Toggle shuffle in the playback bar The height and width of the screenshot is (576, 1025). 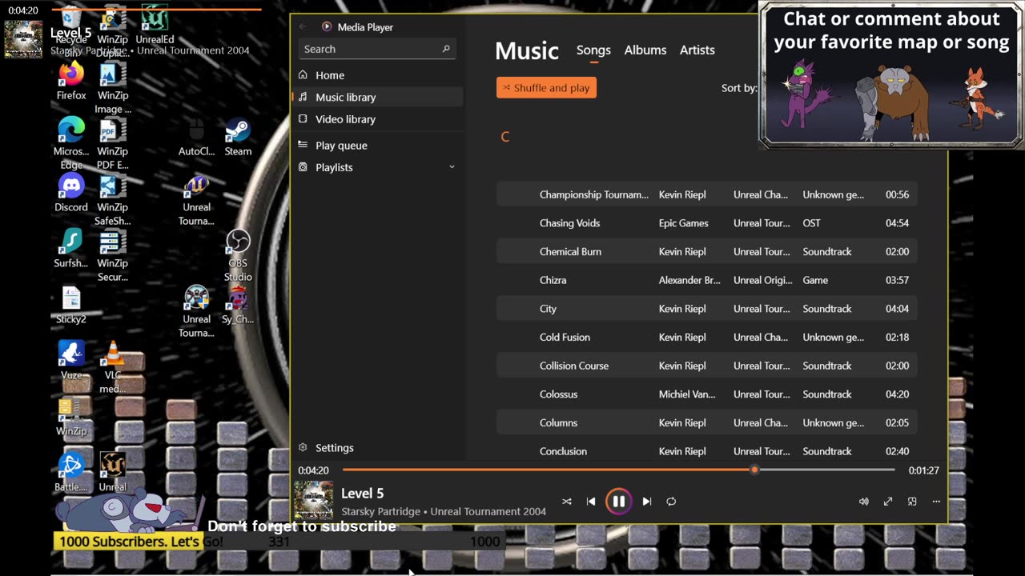(x=567, y=502)
